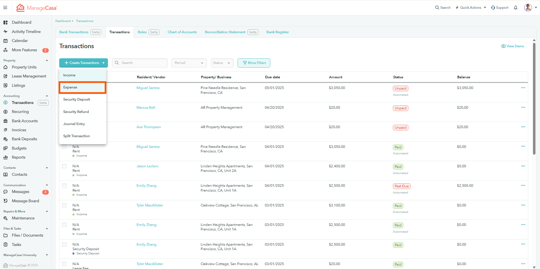The width and height of the screenshot is (540, 269).
Task: Click the Activity Timeline icon
Action: pos(5,32)
